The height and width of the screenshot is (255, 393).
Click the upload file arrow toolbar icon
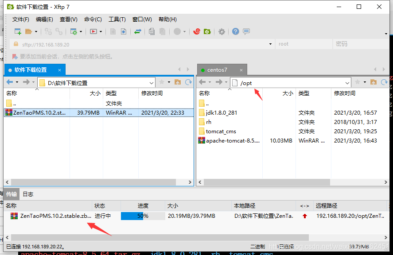(124, 31)
